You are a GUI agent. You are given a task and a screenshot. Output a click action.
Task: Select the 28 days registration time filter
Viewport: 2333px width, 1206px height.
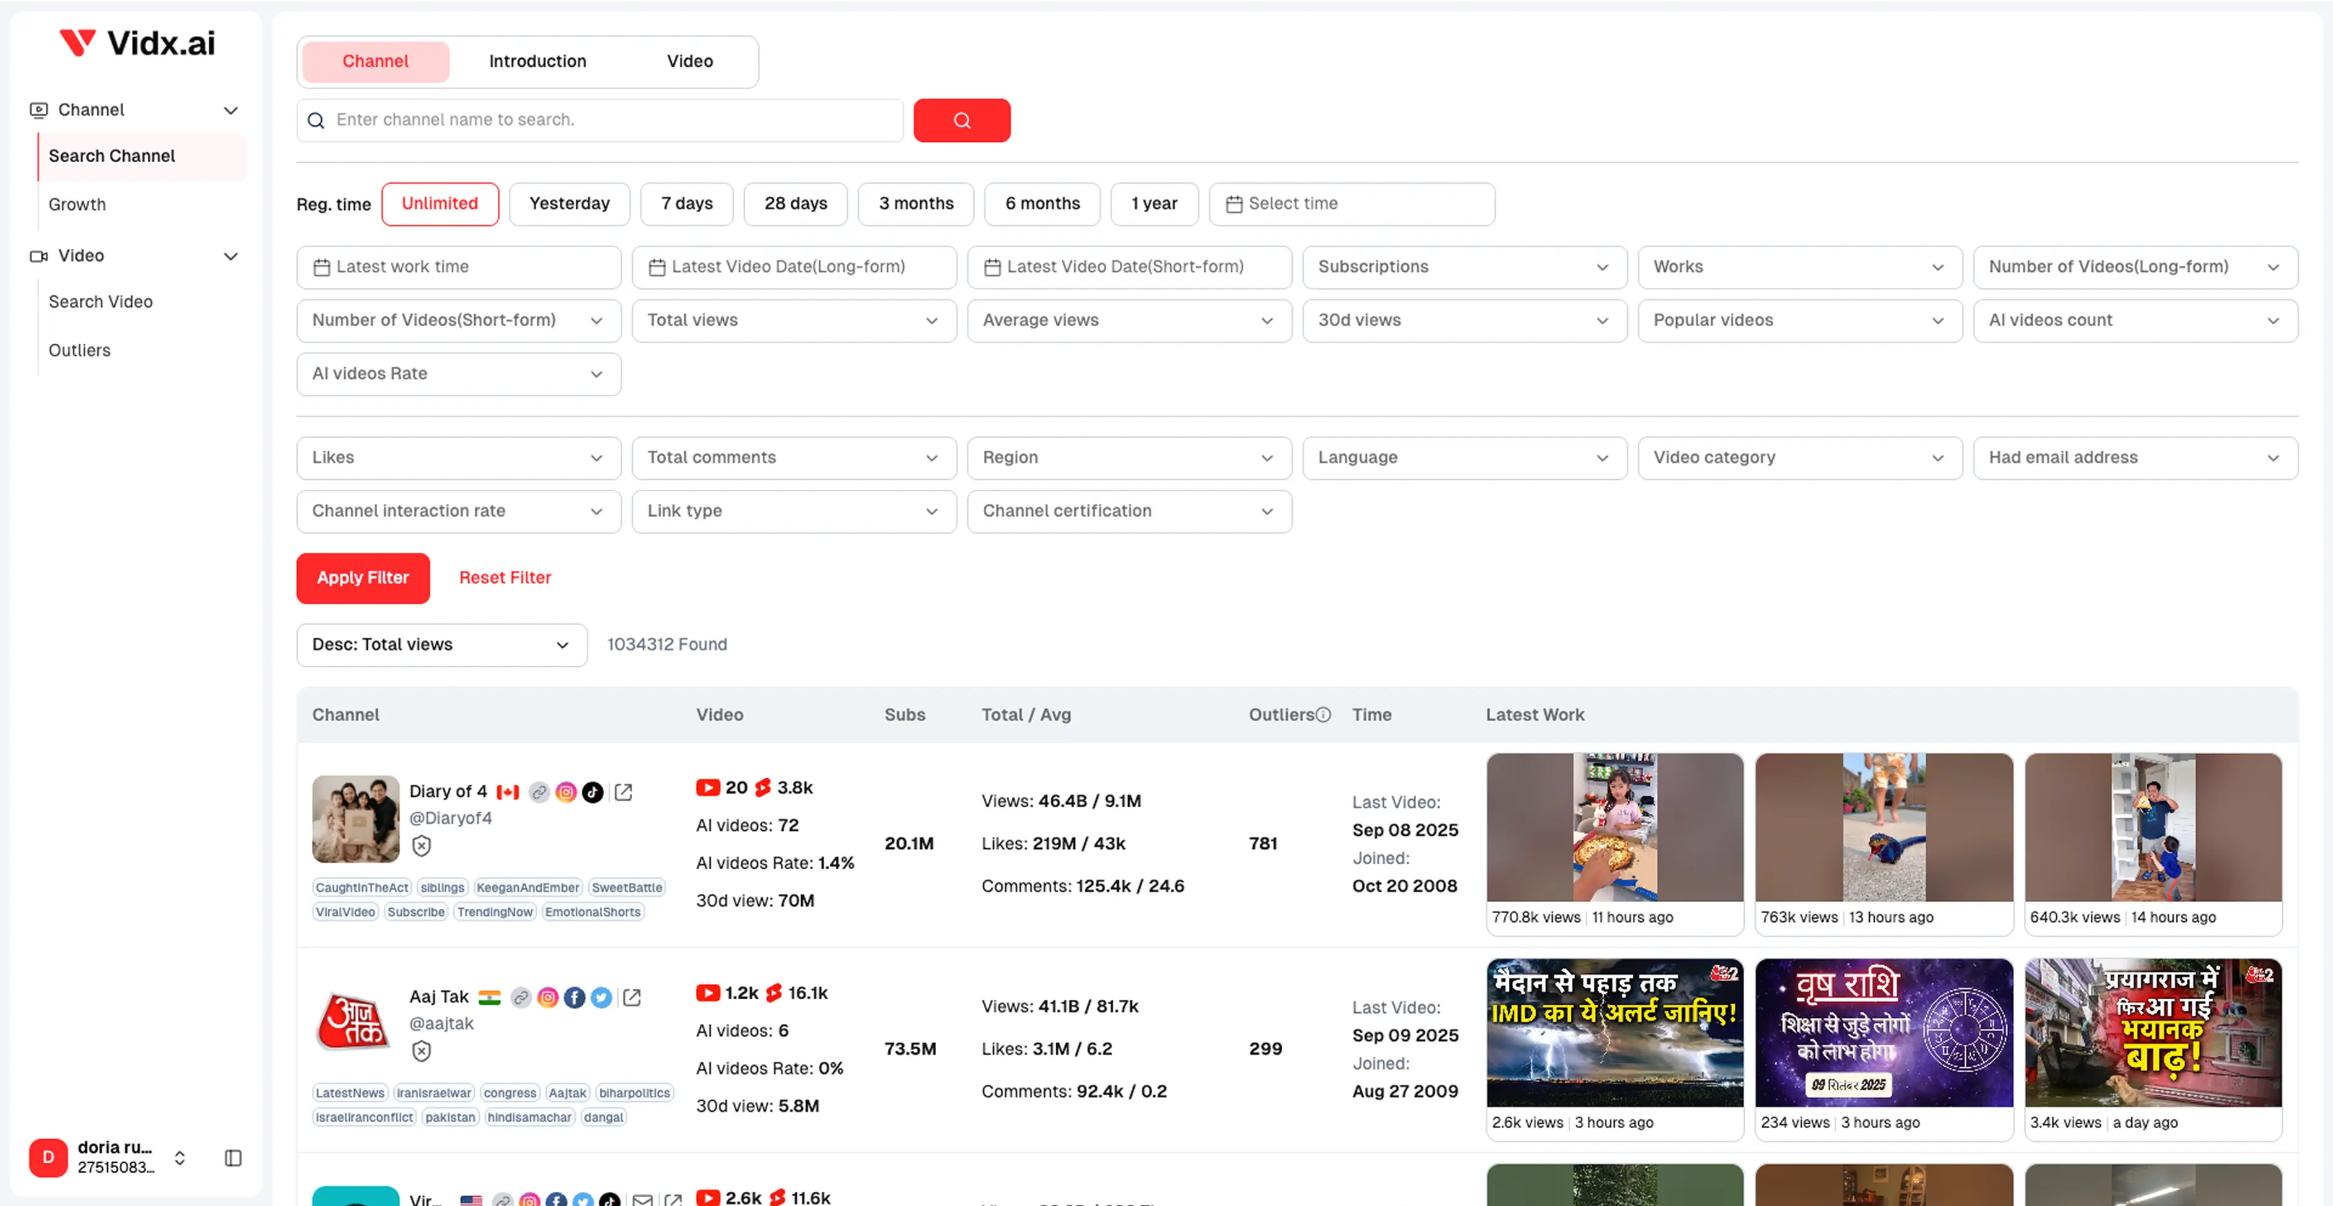click(x=795, y=204)
